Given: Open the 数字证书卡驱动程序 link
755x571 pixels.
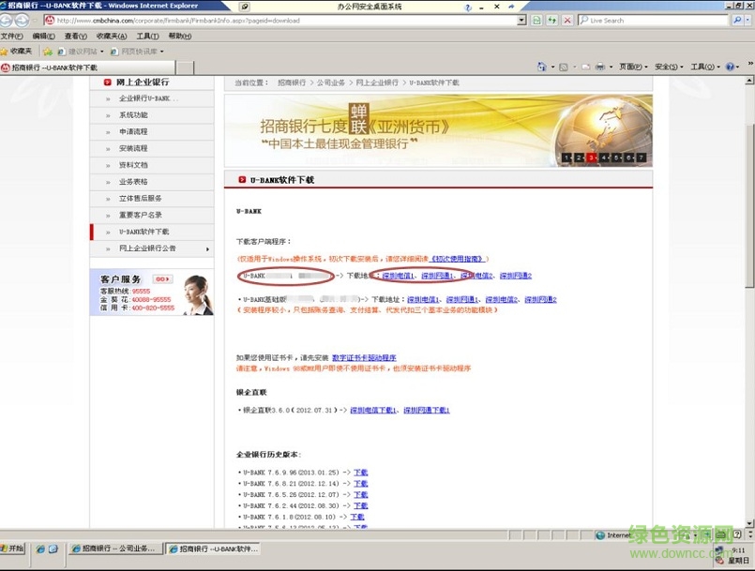Looking at the screenshot, I should click(364, 358).
